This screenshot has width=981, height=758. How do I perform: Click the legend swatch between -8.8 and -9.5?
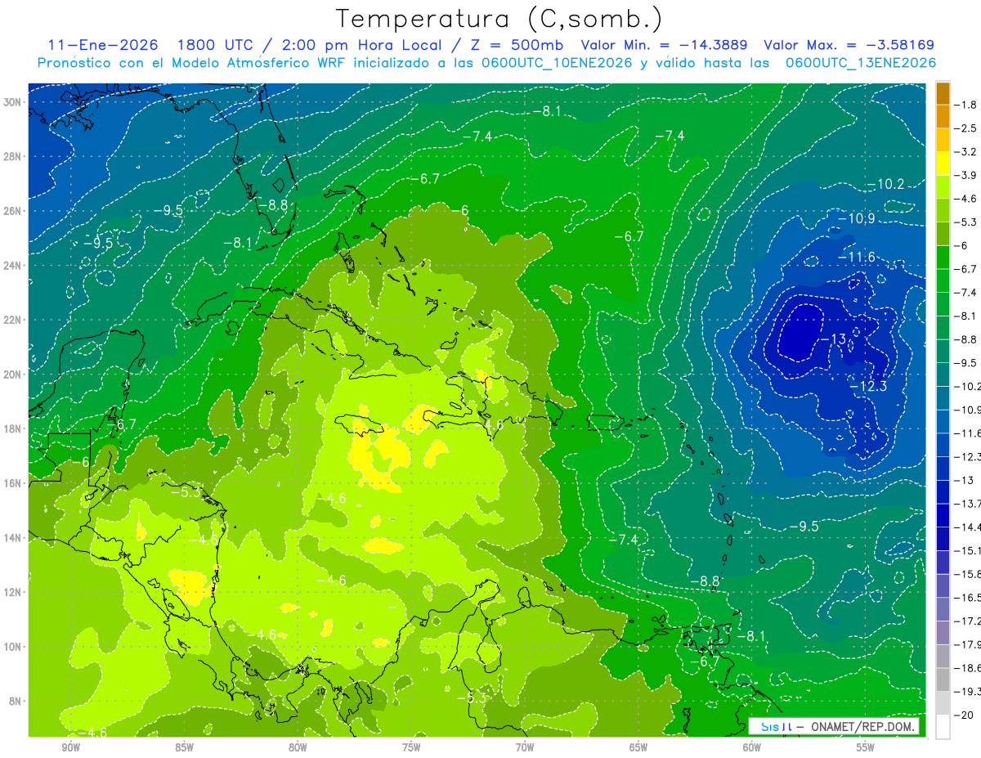tap(943, 351)
